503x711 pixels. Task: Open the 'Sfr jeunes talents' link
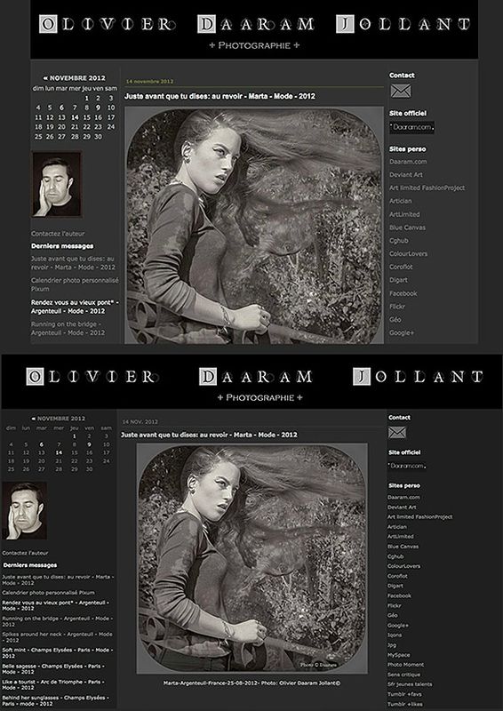click(x=410, y=684)
